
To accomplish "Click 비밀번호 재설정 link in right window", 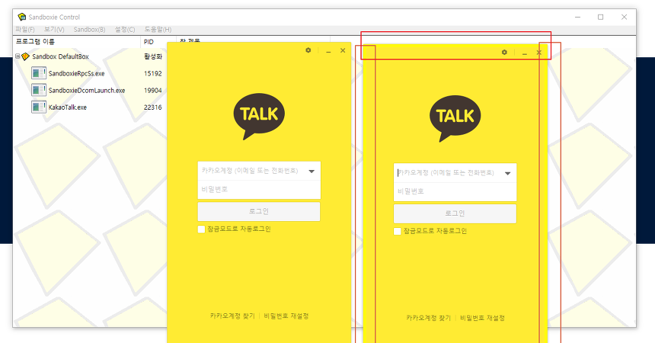I will pos(482,318).
